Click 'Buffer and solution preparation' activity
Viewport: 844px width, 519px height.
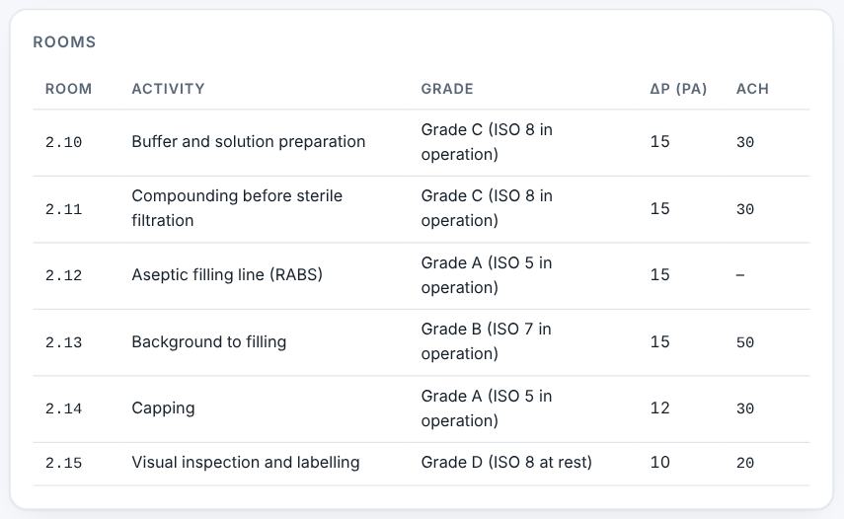click(x=249, y=141)
